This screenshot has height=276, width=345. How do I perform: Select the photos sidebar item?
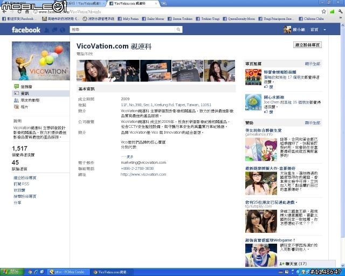tap(41, 107)
